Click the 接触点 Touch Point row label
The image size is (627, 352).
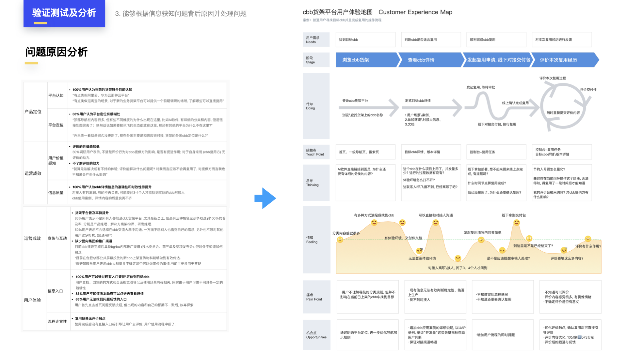pyautogui.click(x=316, y=152)
